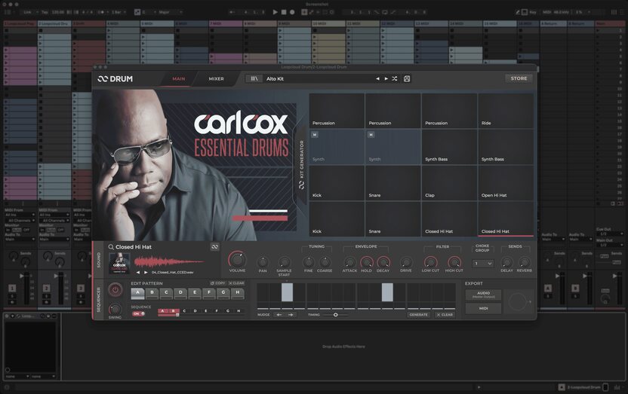This screenshot has height=394, width=628.
Task: Open the Major scale dropdown in DAW
Action: point(171,12)
